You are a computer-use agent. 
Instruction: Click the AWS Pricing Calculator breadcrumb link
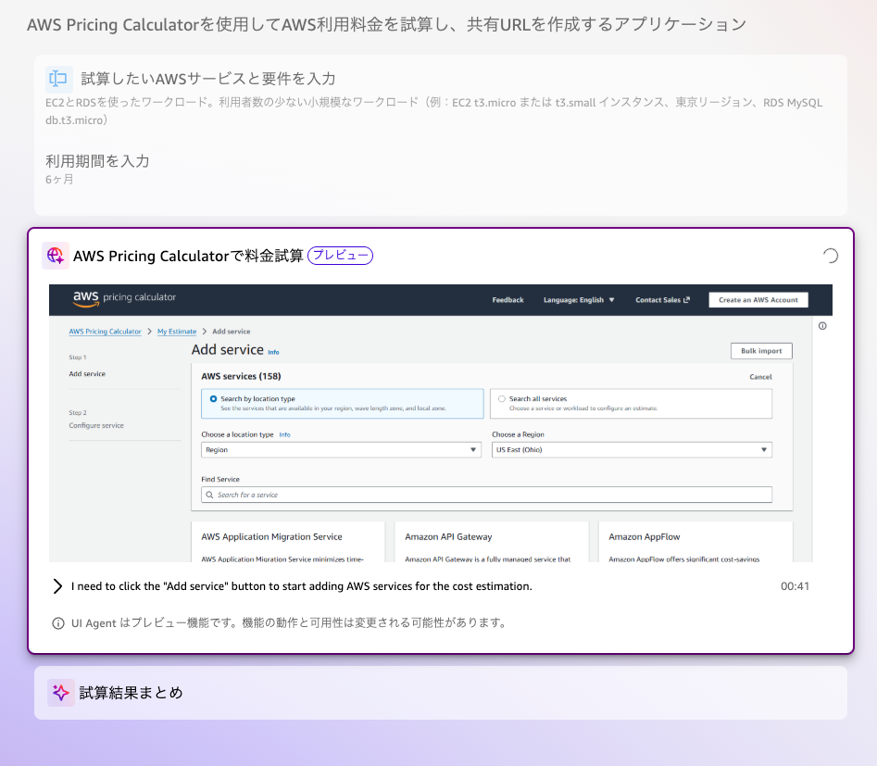click(105, 332)
